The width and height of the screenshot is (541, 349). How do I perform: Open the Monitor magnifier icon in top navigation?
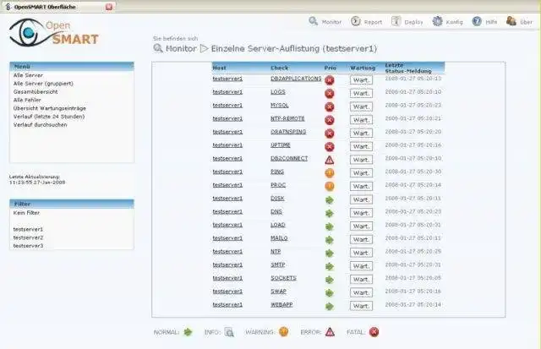(x=314, y=21)
